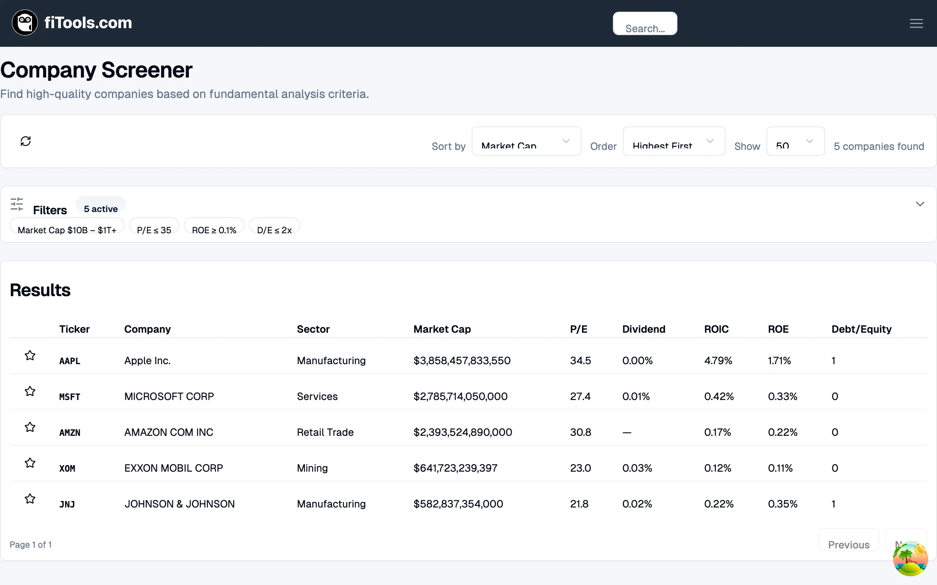
Task: Click the $2,785,714,050,000 market cap value
Action: pos(460,396)
